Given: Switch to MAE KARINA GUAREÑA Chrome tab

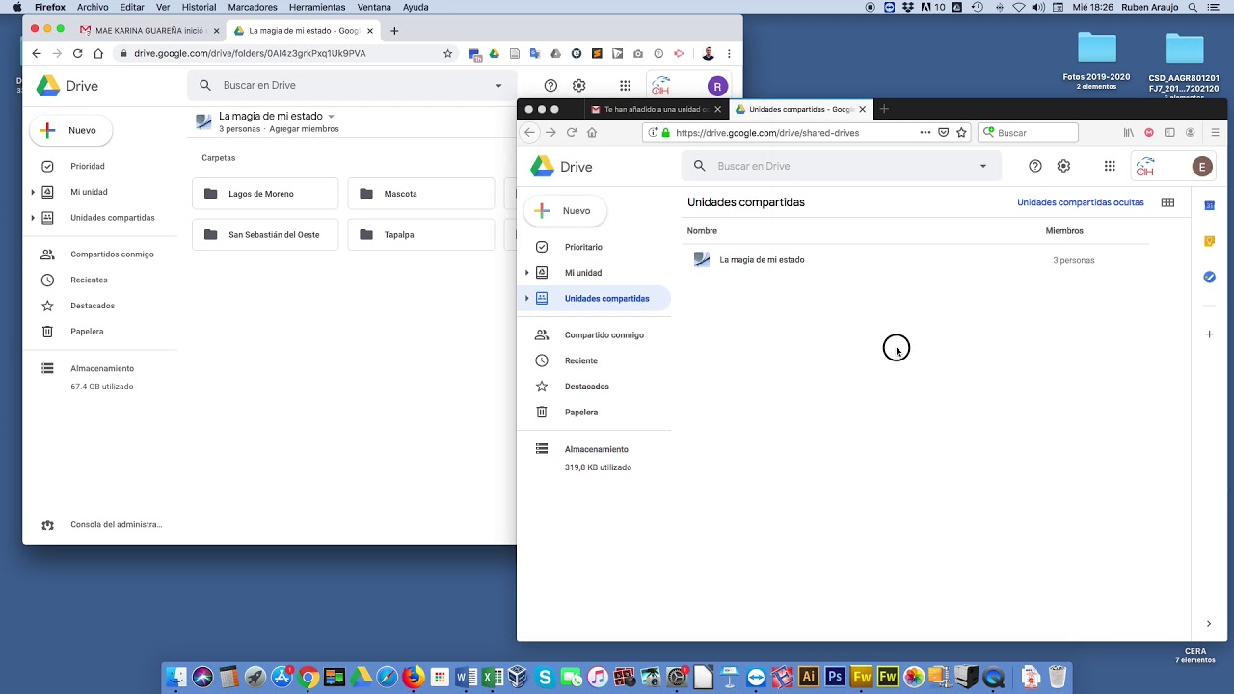Looking at the screenshot, I should (150, 30).
